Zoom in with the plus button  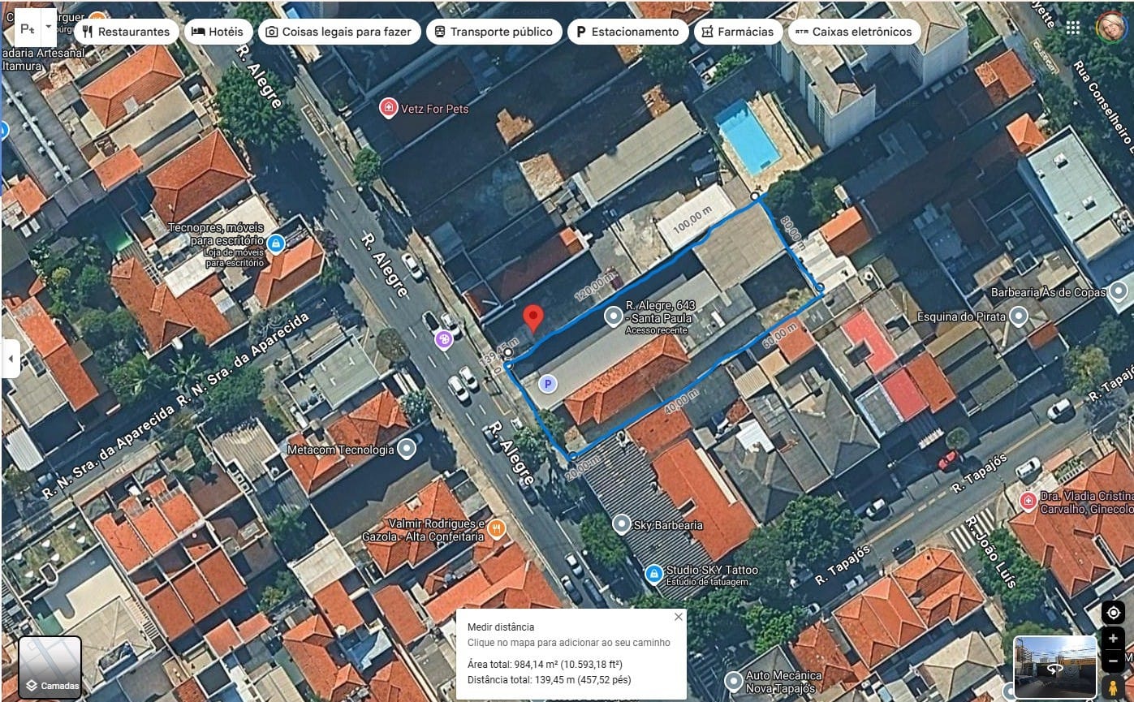pyautogui.click(x=1113, y=640)
